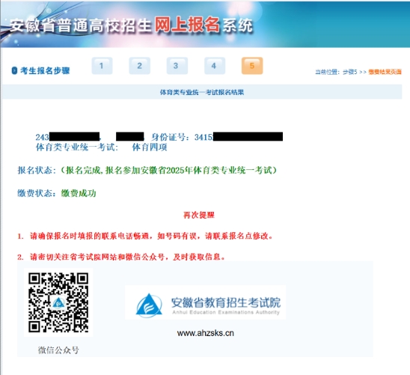Click the 步骤5 breadcrumb text
This screenshot has width=410, height=375.
350,72
